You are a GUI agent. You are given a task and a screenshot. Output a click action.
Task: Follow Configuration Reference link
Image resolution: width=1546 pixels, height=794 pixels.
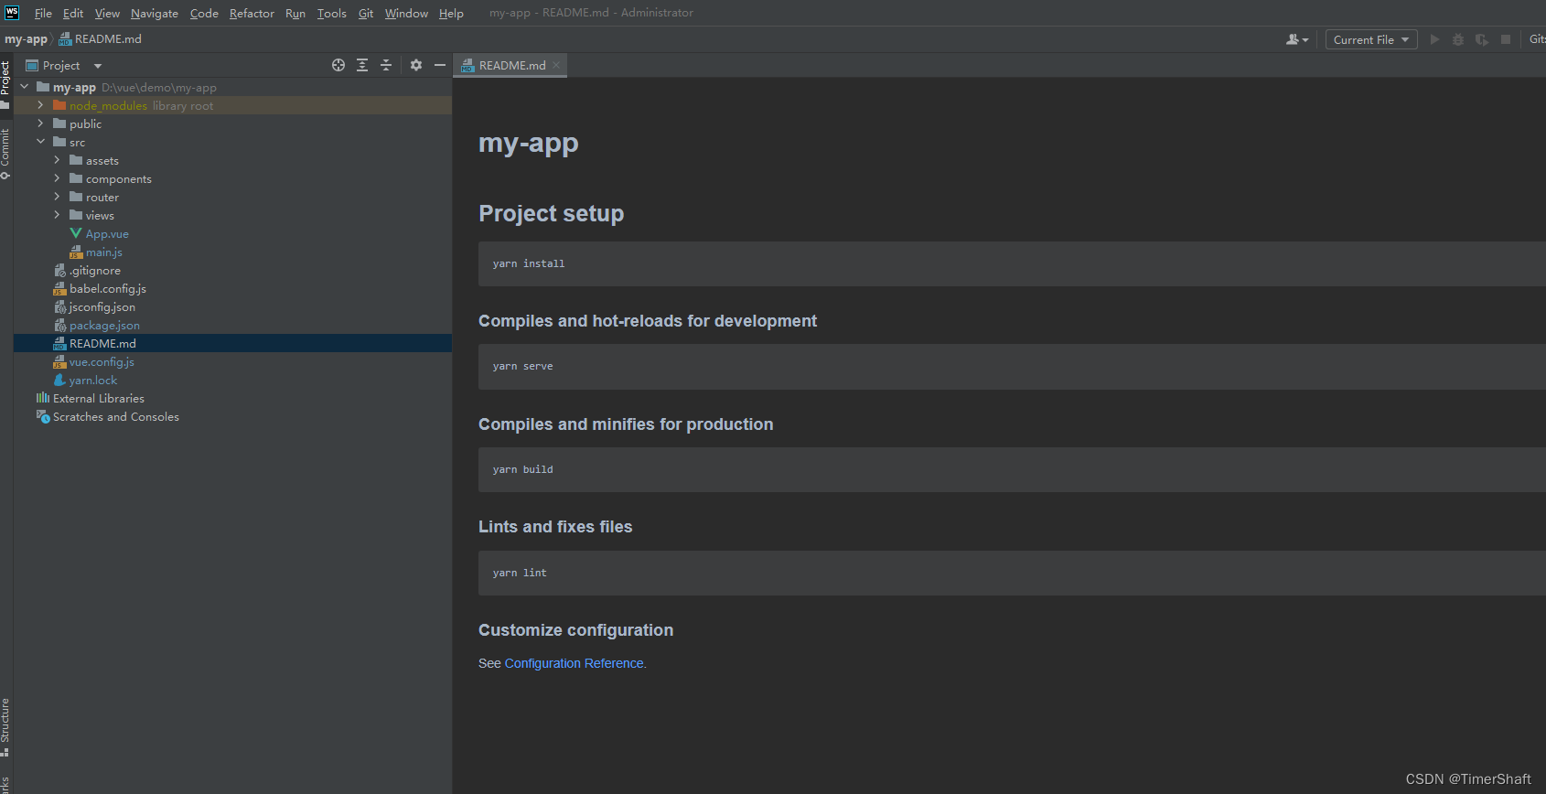[x=574, y=663]
